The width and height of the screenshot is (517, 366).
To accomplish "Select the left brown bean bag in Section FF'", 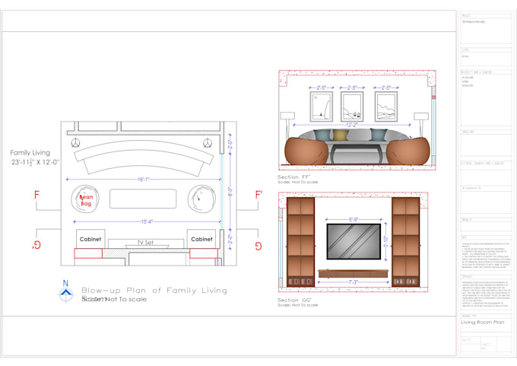I will click(x=306, y=151).
